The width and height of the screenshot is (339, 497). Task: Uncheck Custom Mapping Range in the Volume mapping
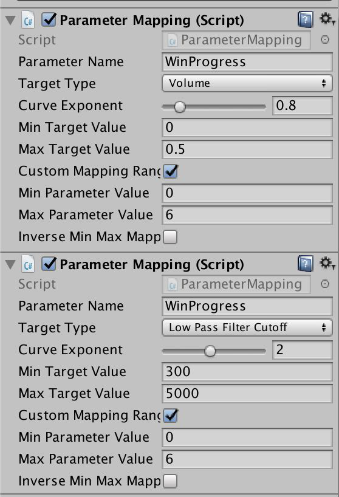171,171
